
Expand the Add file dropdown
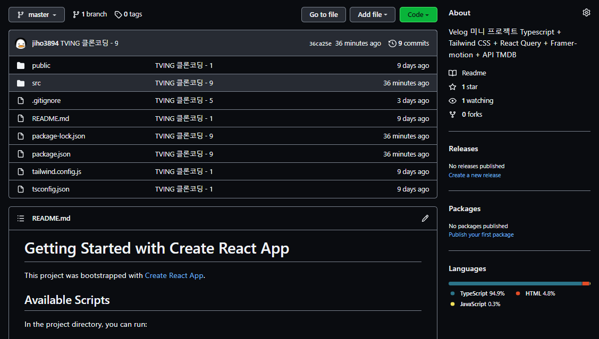(373, 14)
